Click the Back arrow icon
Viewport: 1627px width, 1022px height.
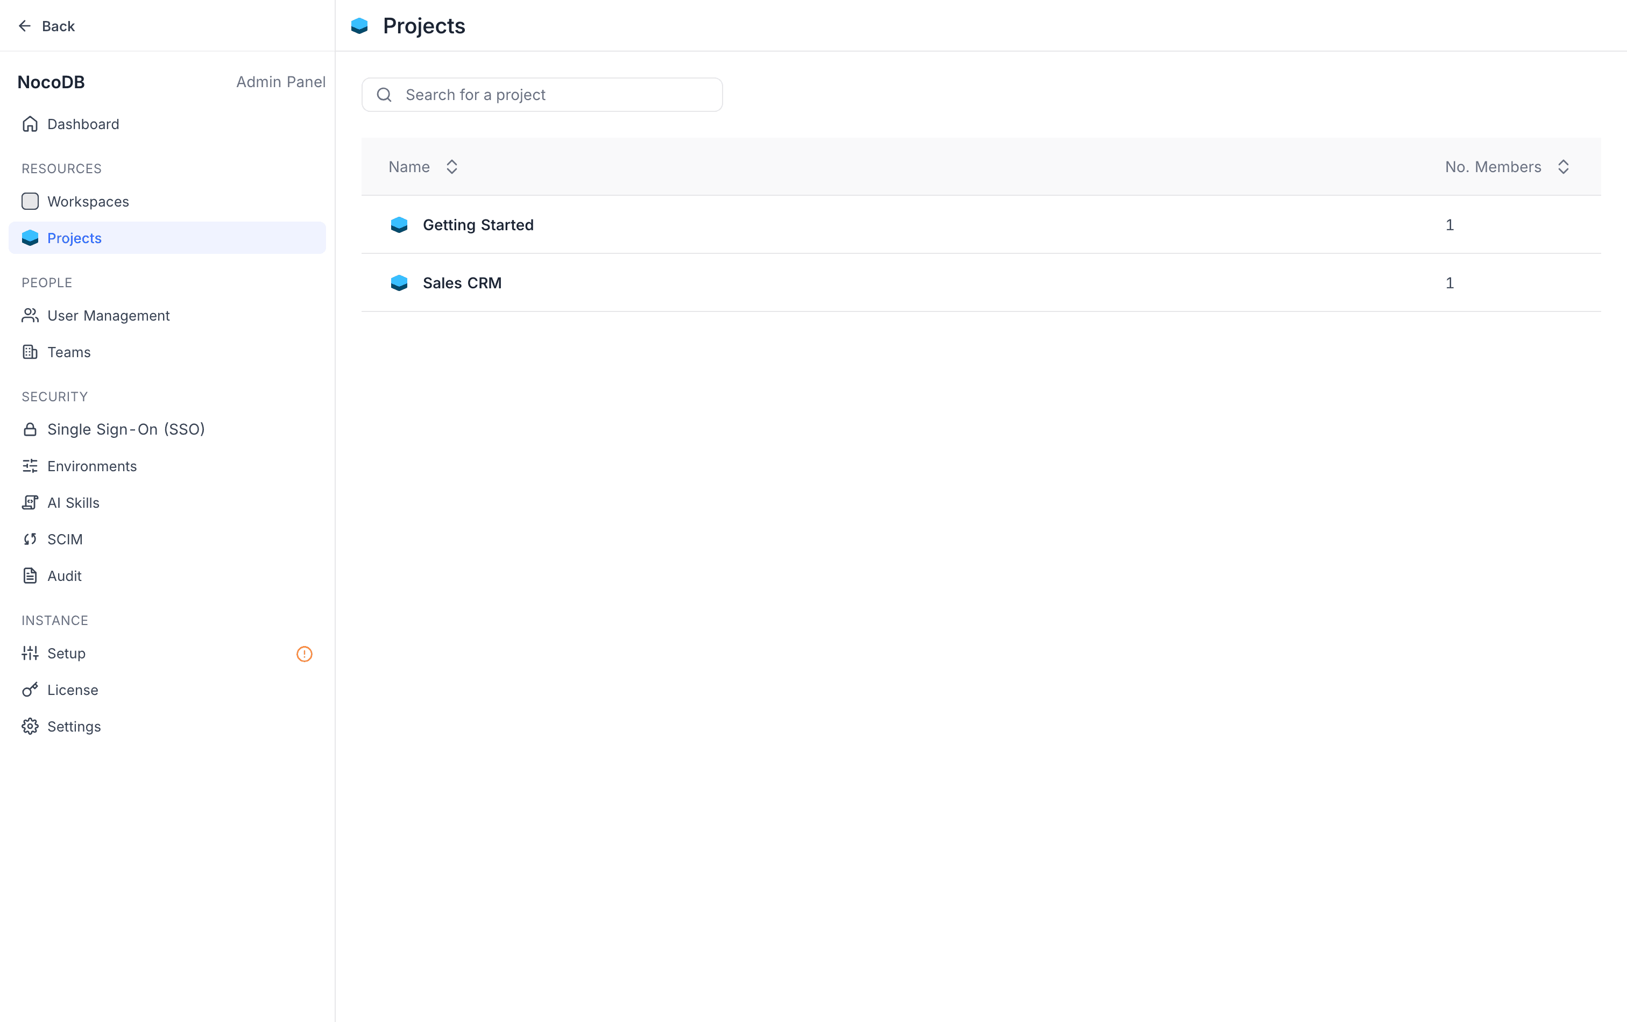click(x=25, y=26)
